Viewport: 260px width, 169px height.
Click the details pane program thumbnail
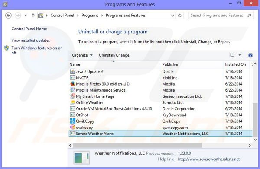[81, 158]
